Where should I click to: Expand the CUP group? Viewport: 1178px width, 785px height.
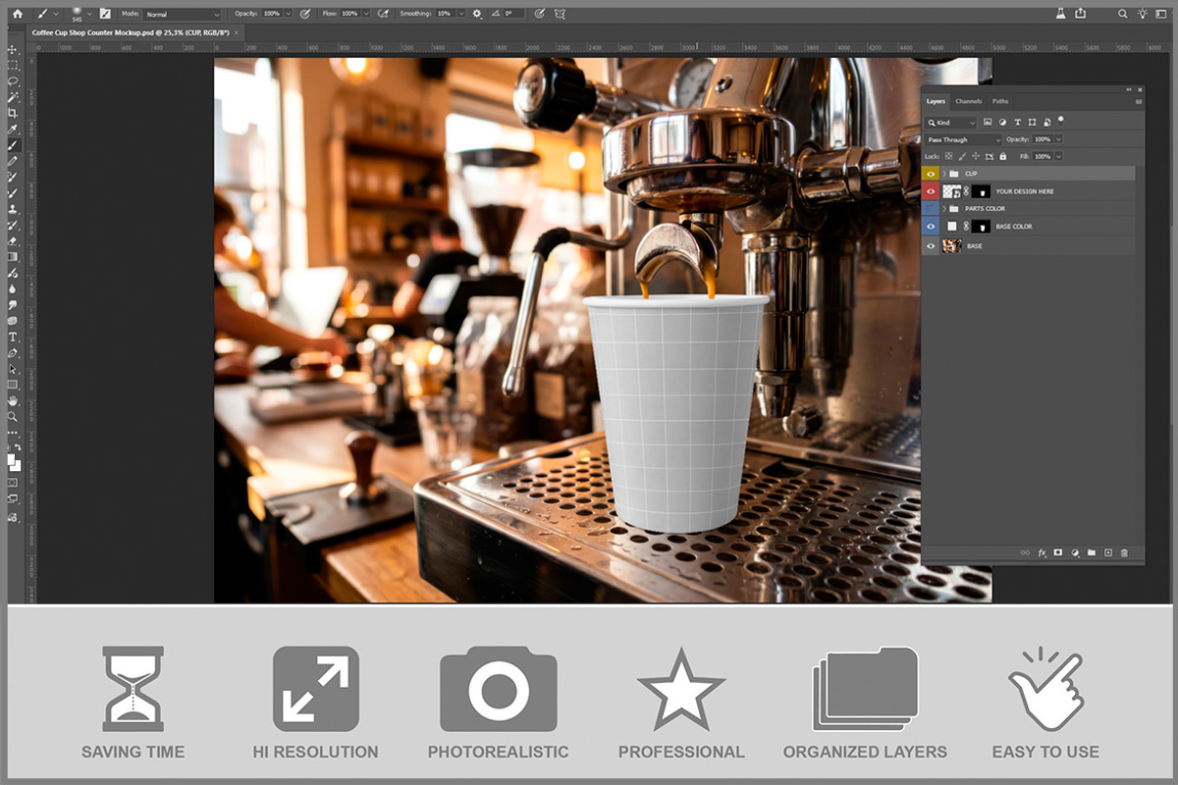point(944,174)
